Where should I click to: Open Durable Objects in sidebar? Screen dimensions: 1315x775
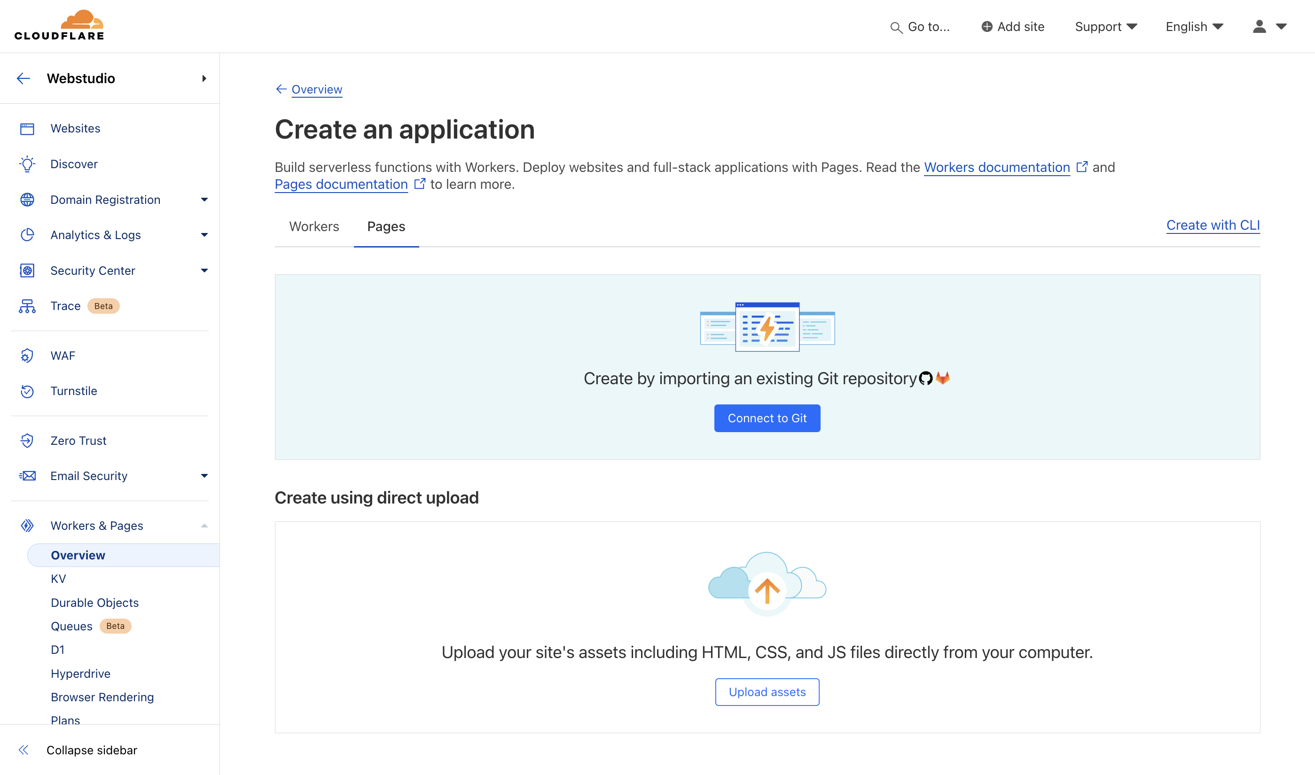tap(94, 603)
